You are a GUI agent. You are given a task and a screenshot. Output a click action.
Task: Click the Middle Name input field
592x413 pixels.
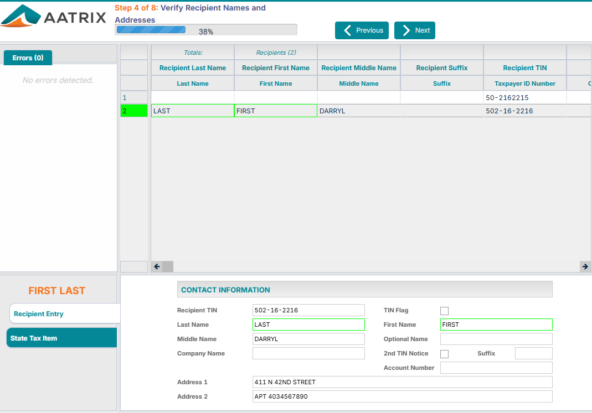coord(308,339)
